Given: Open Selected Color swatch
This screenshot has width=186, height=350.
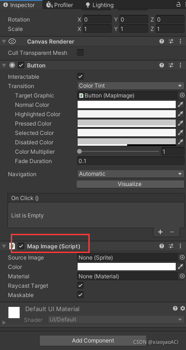Looking at the screenshot, I should [127, 133].
